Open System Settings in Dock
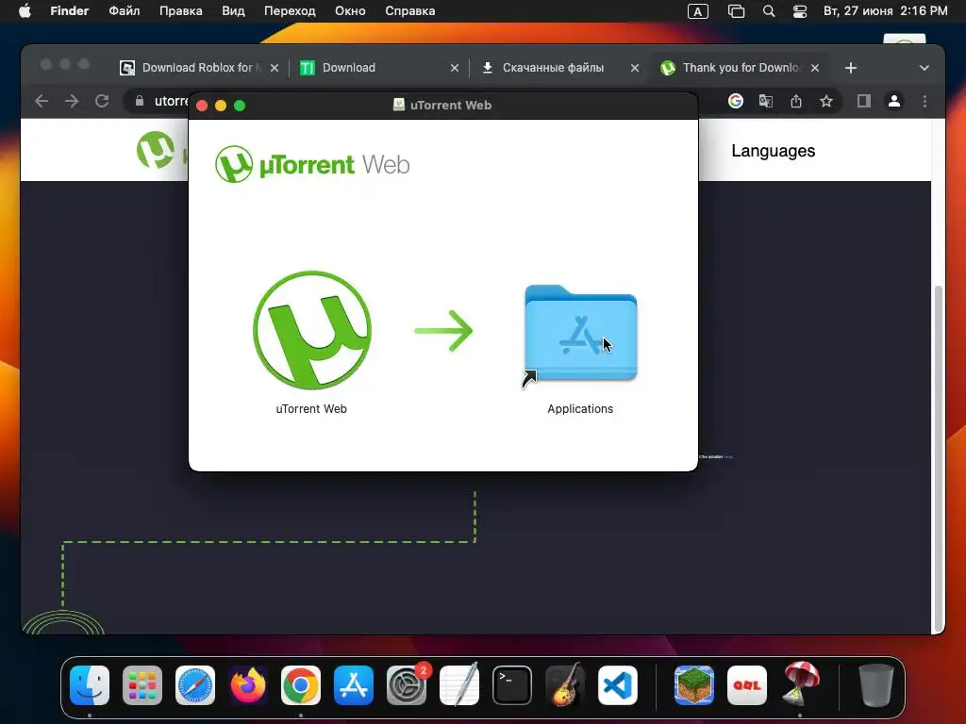 (407, 685)
